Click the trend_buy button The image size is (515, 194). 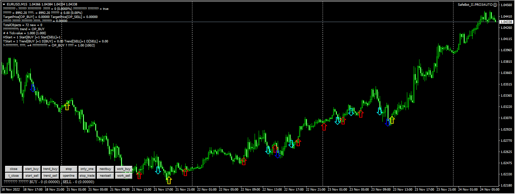(x=50, y=169)
